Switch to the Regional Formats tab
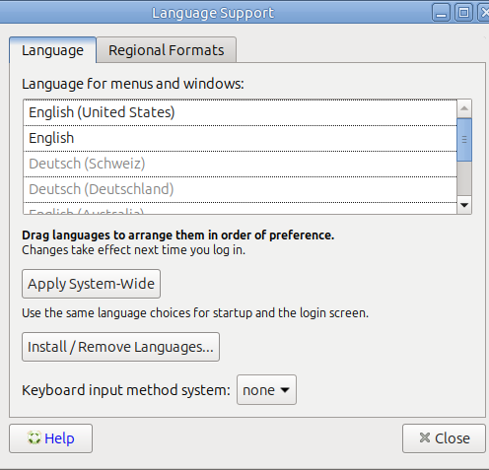The height and width of the screenshot is (470, 489). (167, 50)
